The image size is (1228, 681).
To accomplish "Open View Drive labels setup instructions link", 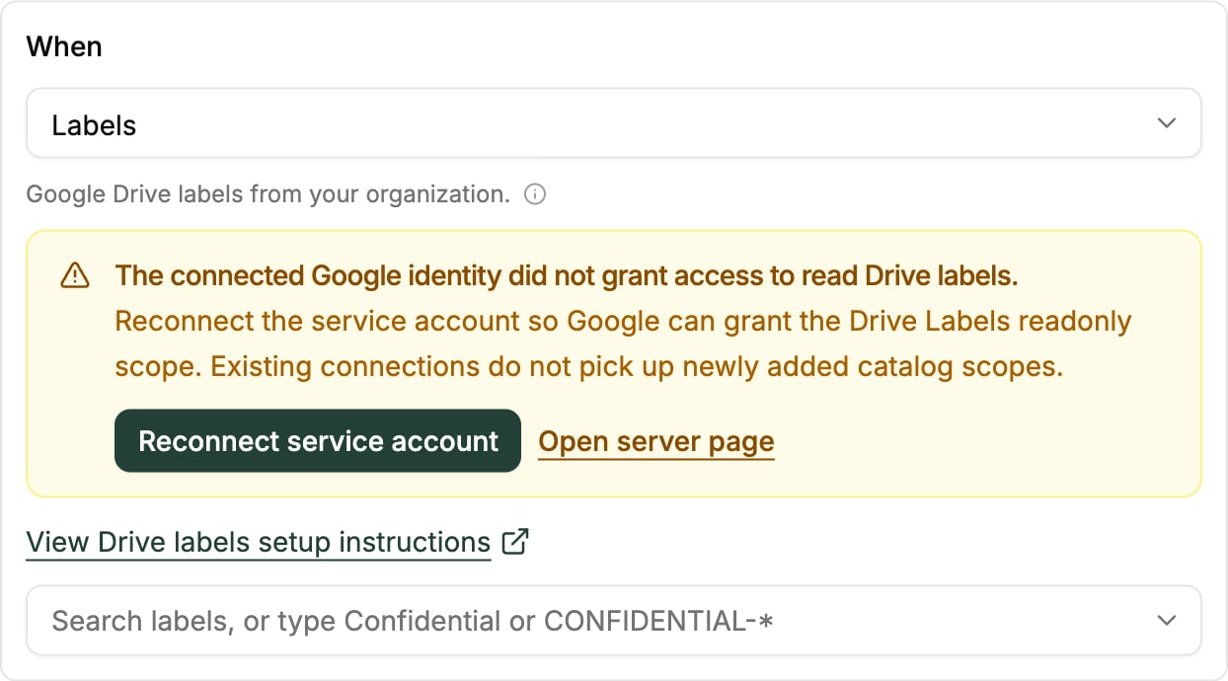I will click(259, 543).
